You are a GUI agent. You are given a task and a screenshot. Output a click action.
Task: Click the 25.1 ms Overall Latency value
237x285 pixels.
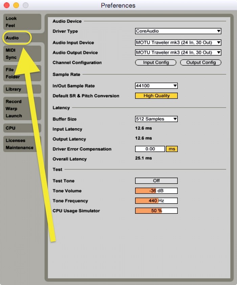click(144, 158)
